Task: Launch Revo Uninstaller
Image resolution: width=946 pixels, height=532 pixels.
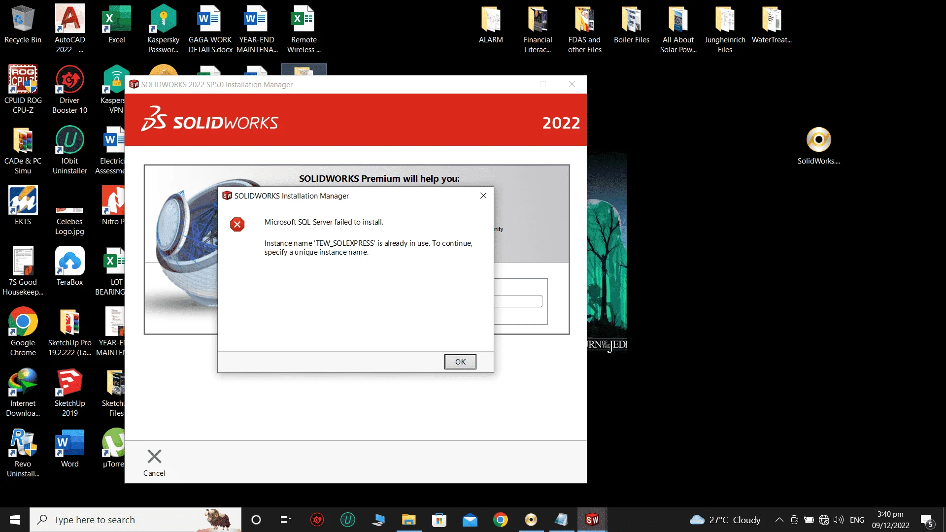Action: point(23,453)
